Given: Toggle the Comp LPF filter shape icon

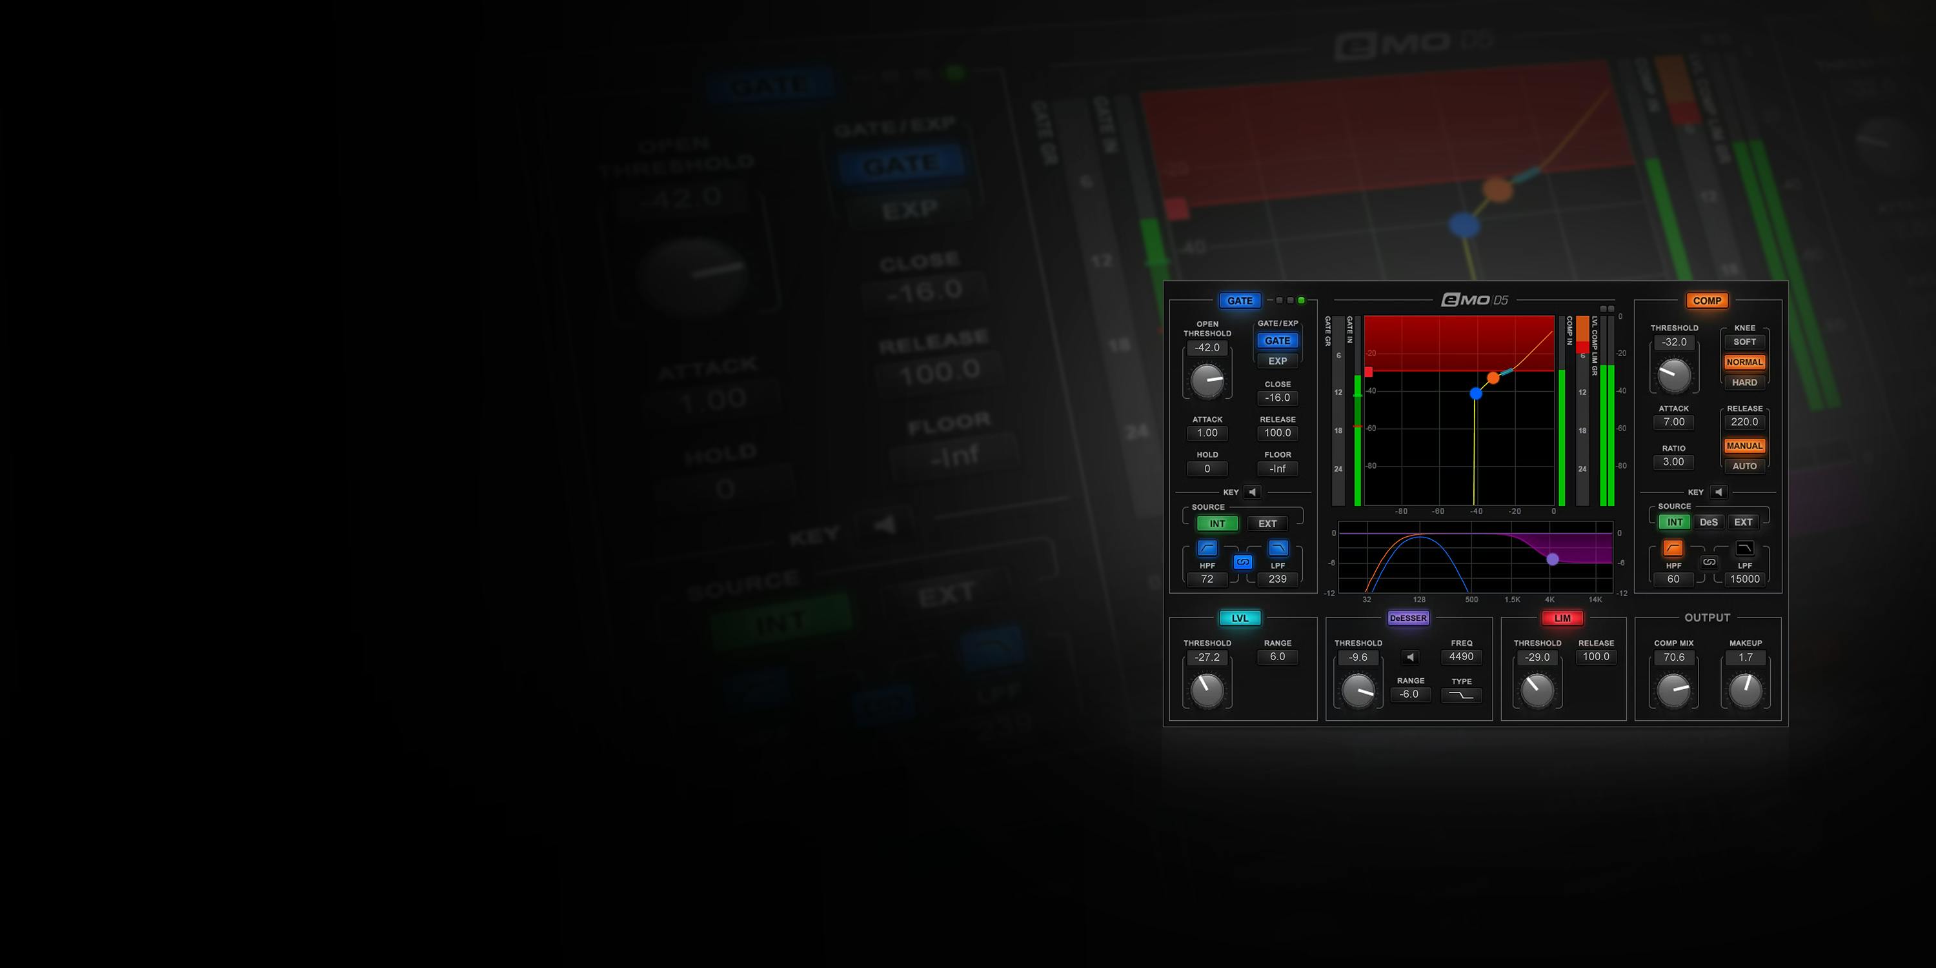Looking at the screenshot, I should click(1744, 548).
